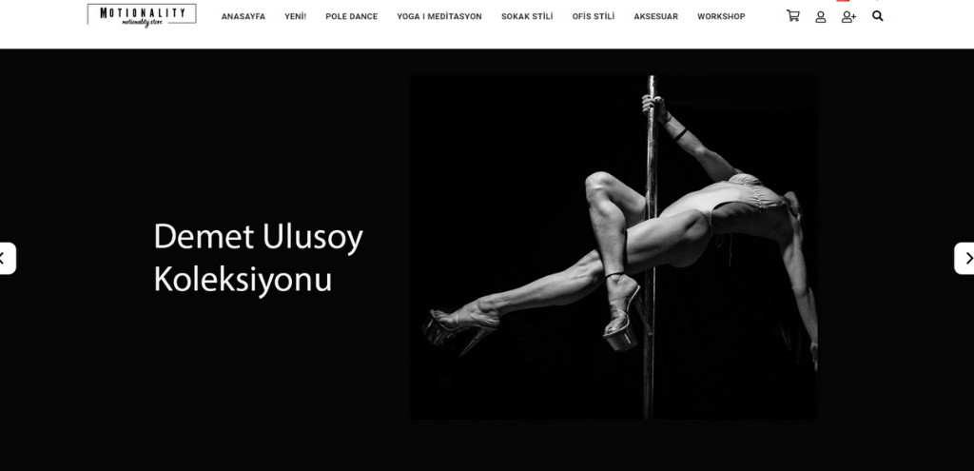Advance to the next slide with the arrow
The image size is (974, 471).
point(964,258)
